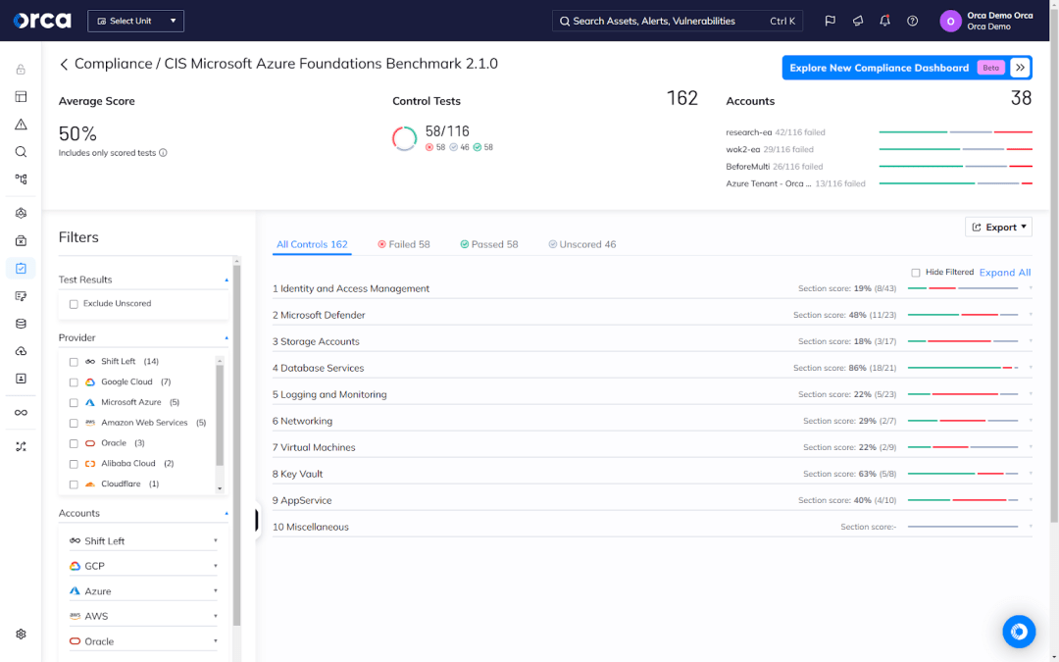Expand the AWS accounts group

click(x=144, y=616)
